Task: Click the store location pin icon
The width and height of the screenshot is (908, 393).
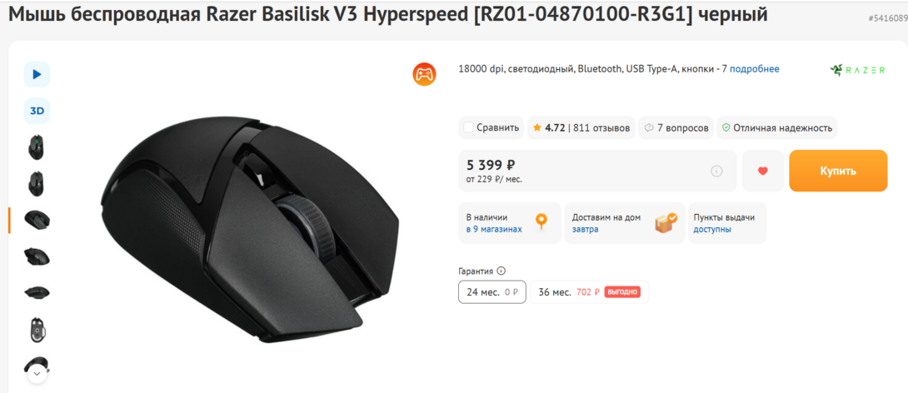Action: coord(541,222)
